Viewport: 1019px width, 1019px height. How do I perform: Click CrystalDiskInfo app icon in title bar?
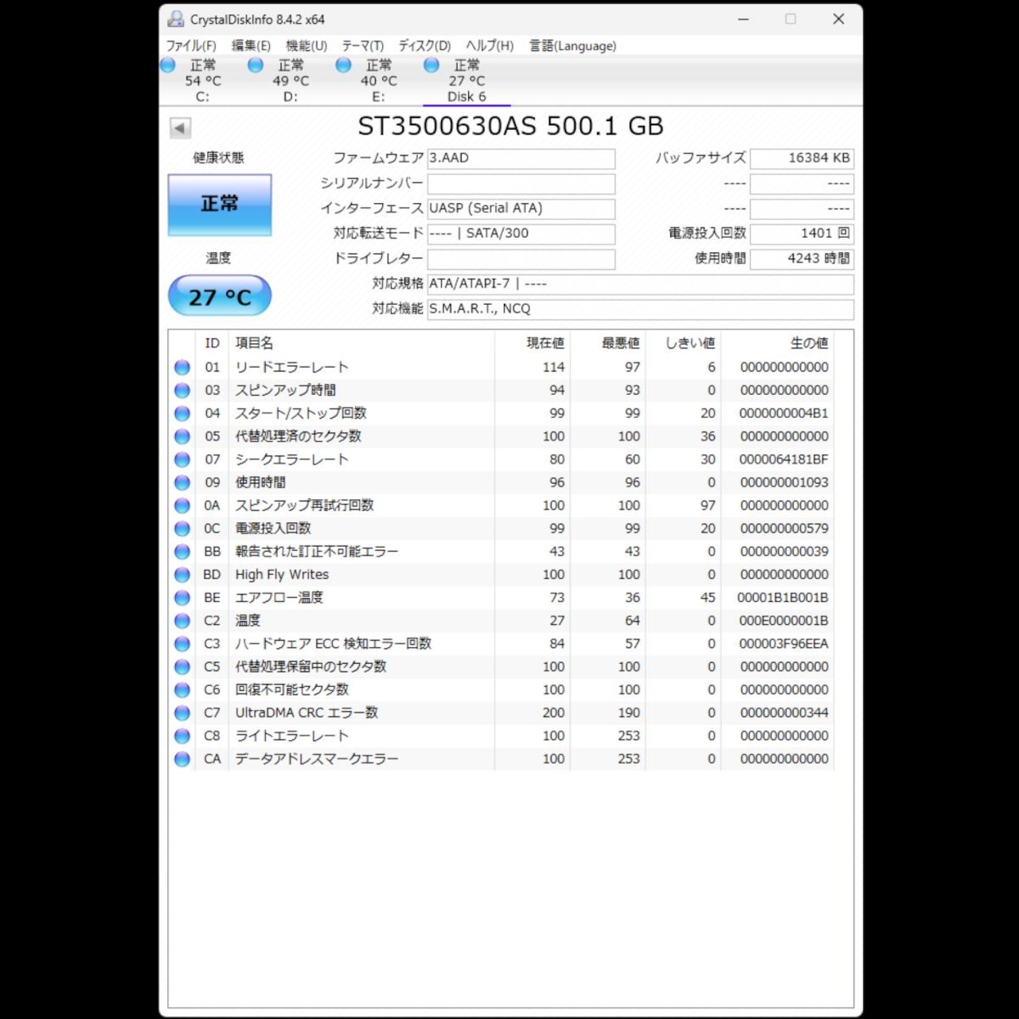click(x=176, y=19)
